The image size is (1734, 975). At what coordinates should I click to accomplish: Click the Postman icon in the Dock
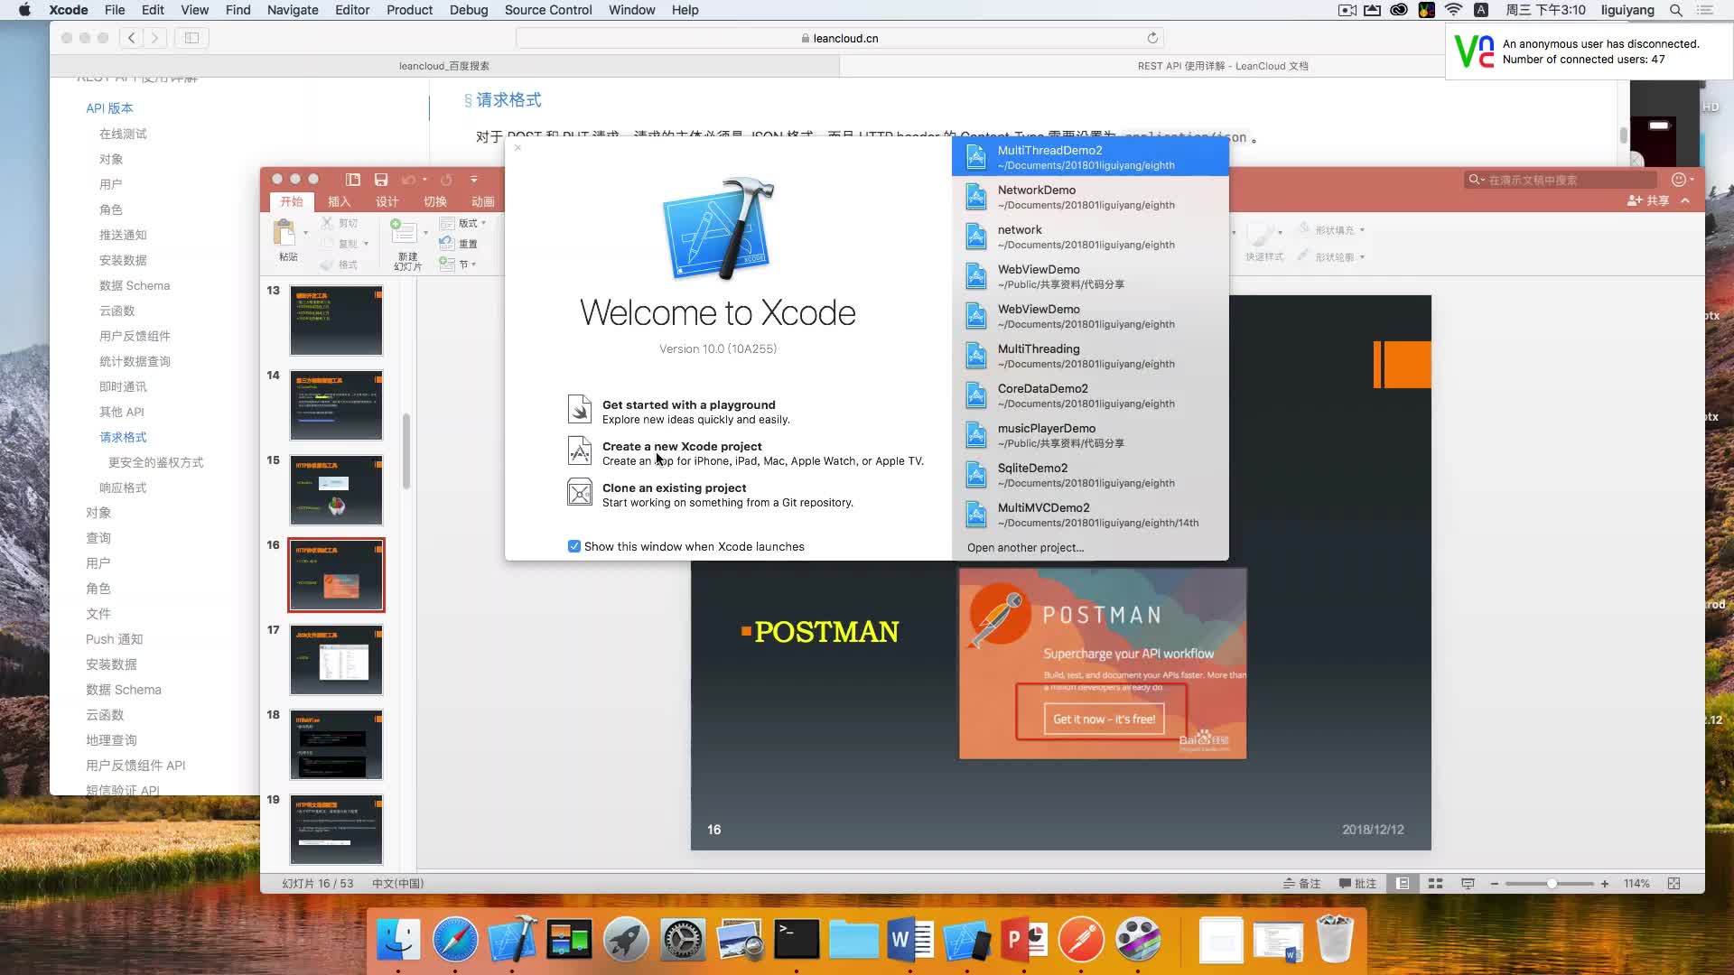[1080, 940]
